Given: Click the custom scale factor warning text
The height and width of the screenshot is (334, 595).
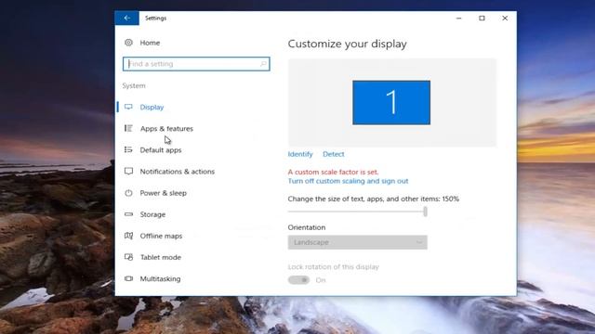Looking at the screenshot, I should pyautogui.click(x=333, y=172).
